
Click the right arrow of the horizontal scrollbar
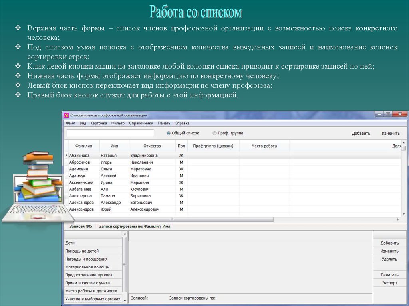(x=398, y=219)
